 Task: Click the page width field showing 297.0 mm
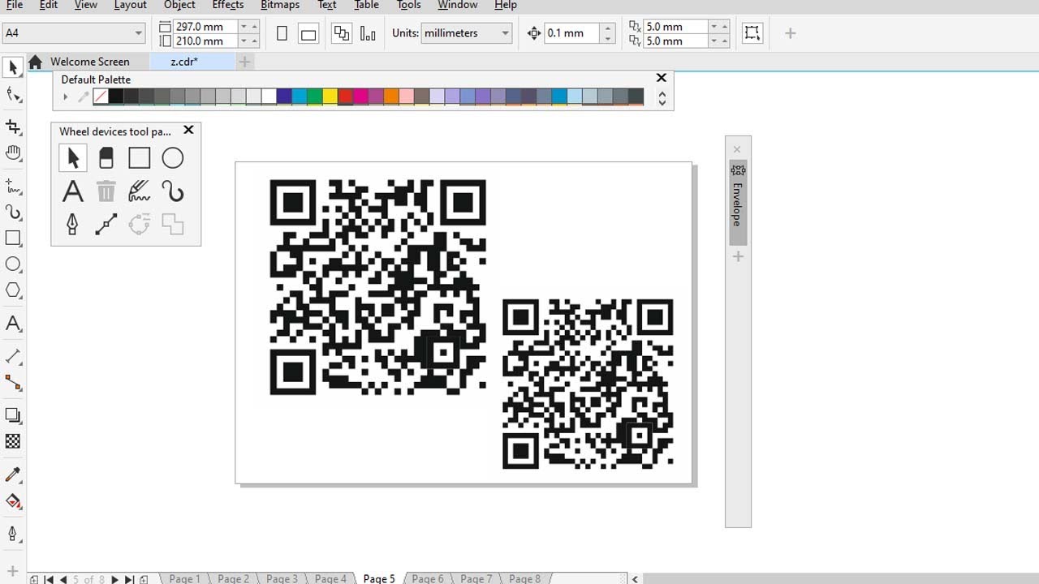(205, 27)
